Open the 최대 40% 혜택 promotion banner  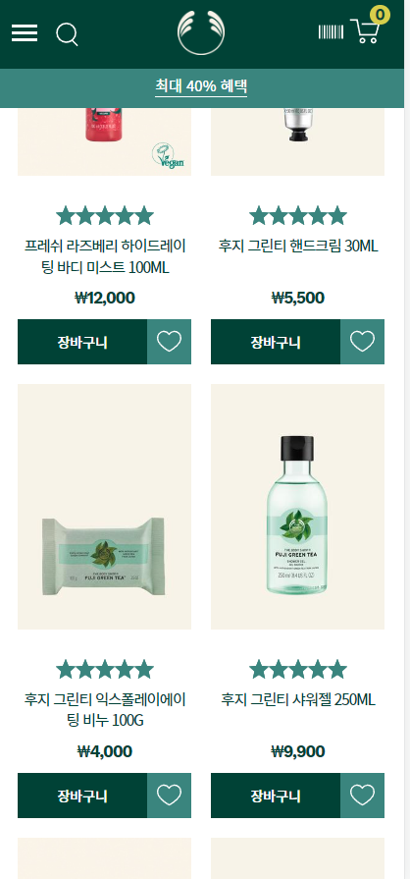(201, 86)
